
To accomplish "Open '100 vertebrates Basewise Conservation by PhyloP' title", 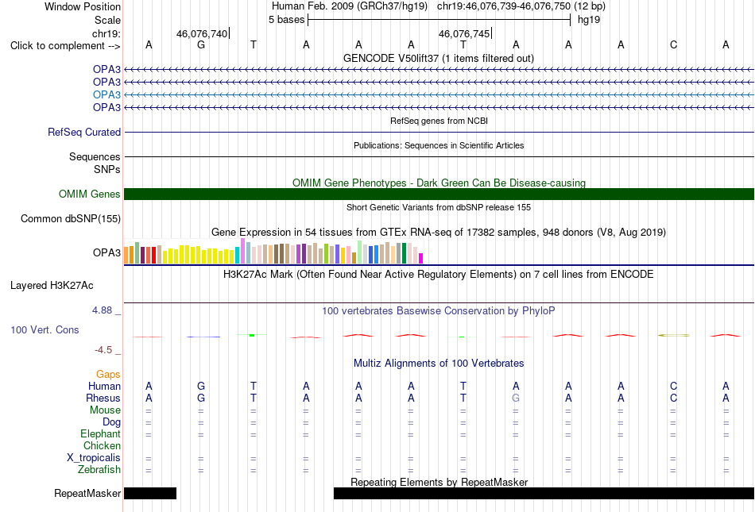I will pyautogui.click(x=438, y=311).
